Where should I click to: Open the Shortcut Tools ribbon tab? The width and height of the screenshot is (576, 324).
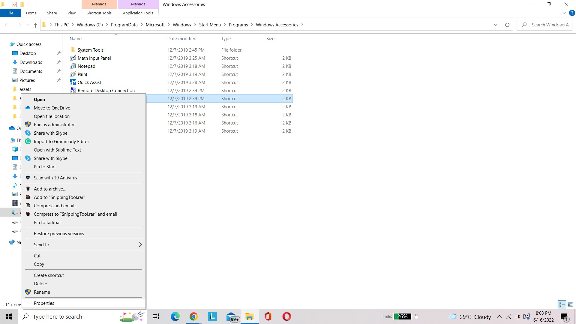coord(99,13)
